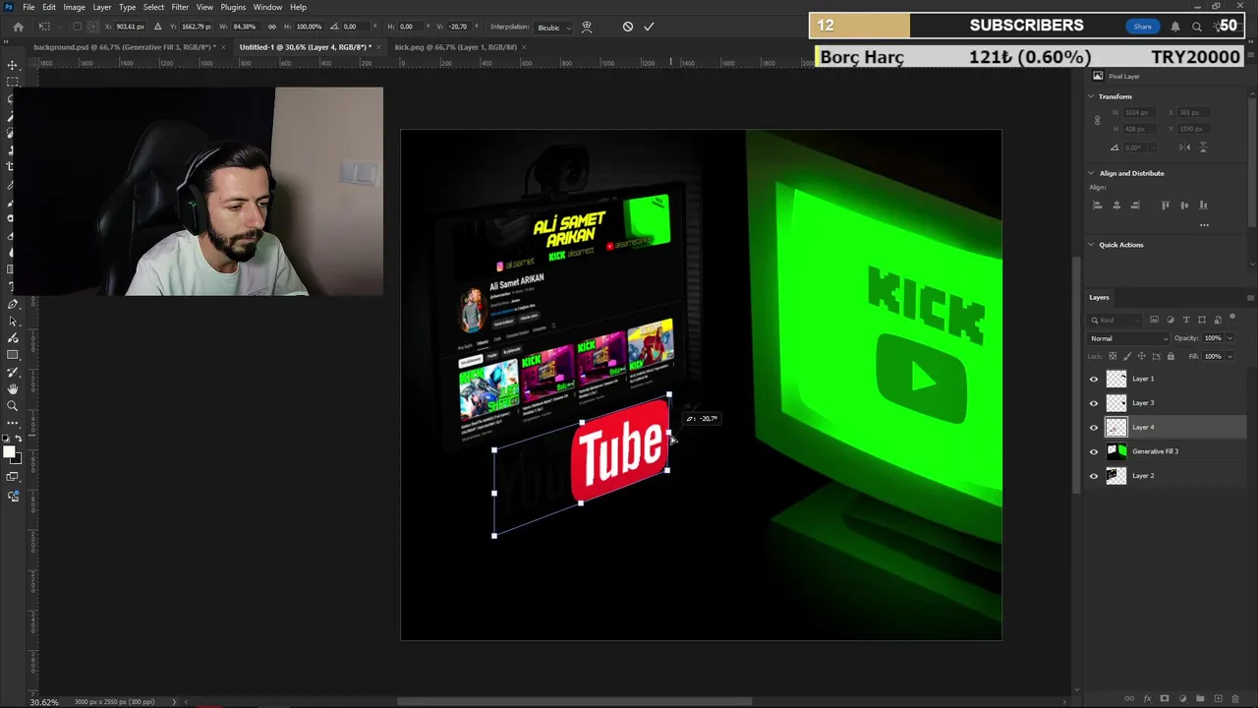Hide Layer 1 with its eye icon
Viewport: 1258px width, 708px height.
pos(1094,379)
